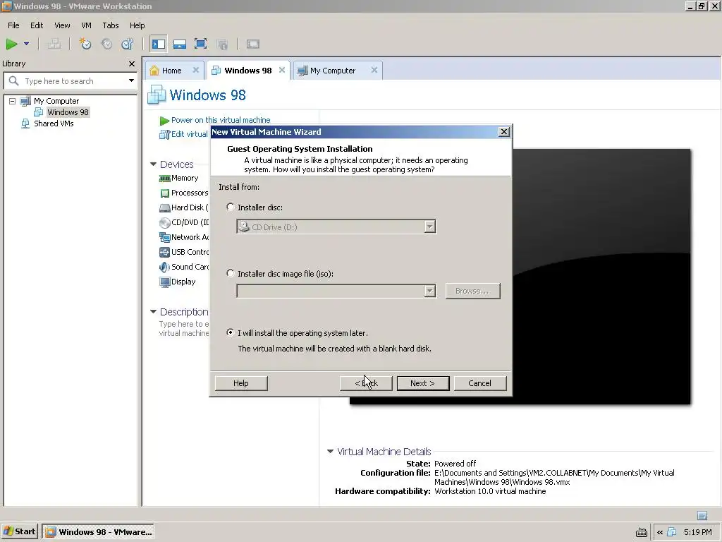Collapse the Description section
The image size is (722, 542).
153,311
